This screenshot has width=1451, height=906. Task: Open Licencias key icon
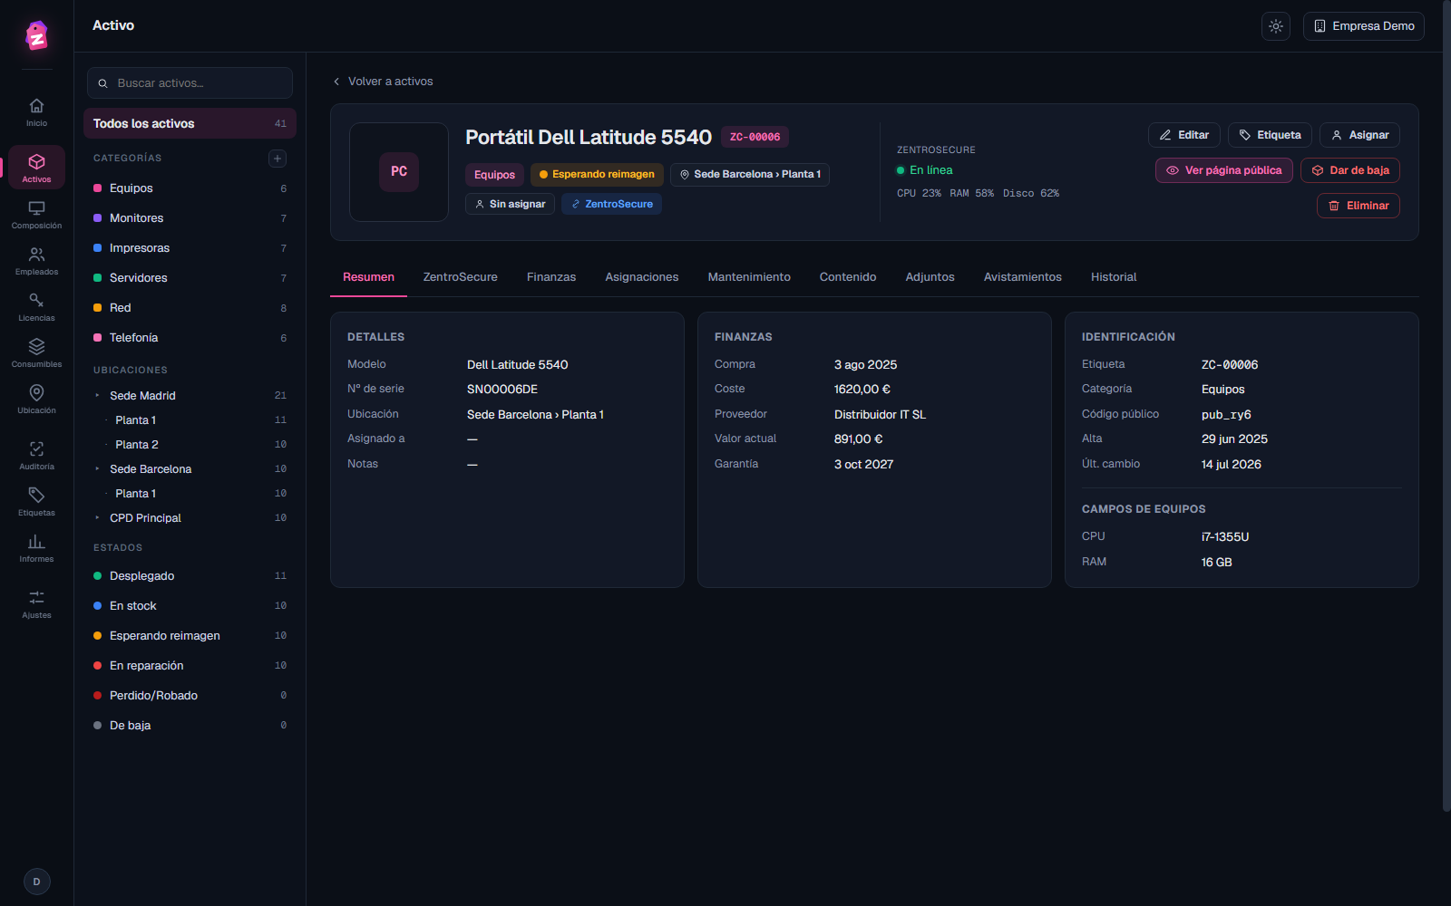point(36,307)
